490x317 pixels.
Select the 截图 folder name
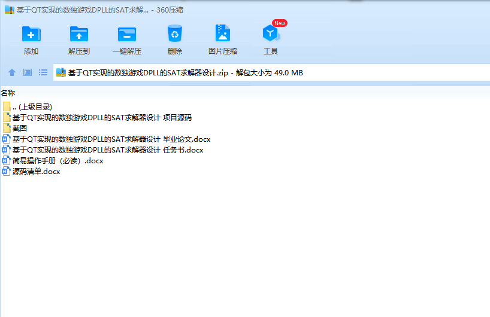[x=20, y=128]
